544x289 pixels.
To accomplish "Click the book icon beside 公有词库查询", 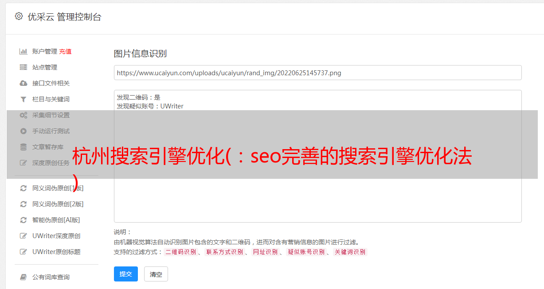I will pos(23,277).
